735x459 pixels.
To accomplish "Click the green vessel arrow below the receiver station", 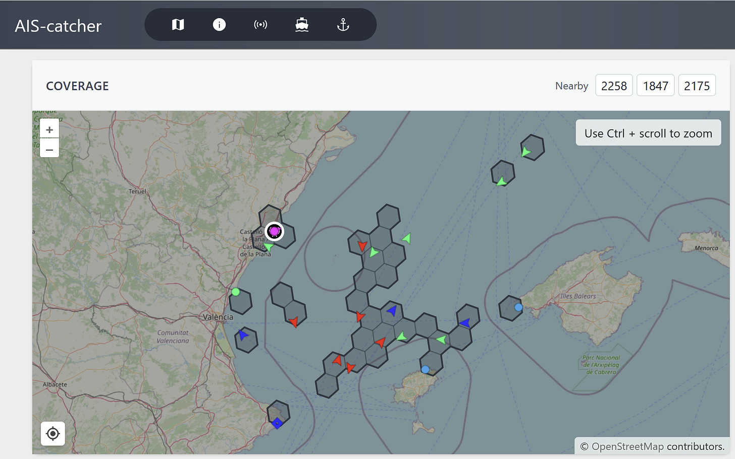I will point(267,246).
